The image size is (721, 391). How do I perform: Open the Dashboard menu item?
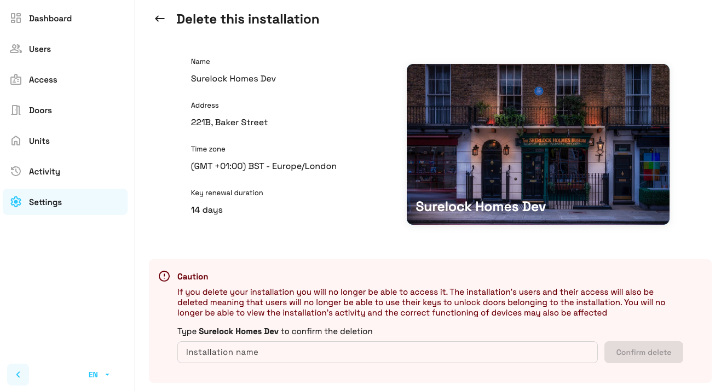[x=65, y=19]
